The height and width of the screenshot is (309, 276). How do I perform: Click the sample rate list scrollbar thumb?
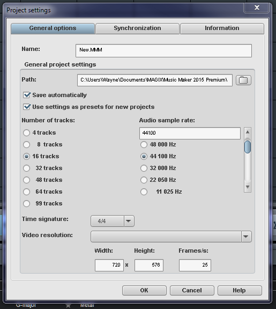click(248, 147)
